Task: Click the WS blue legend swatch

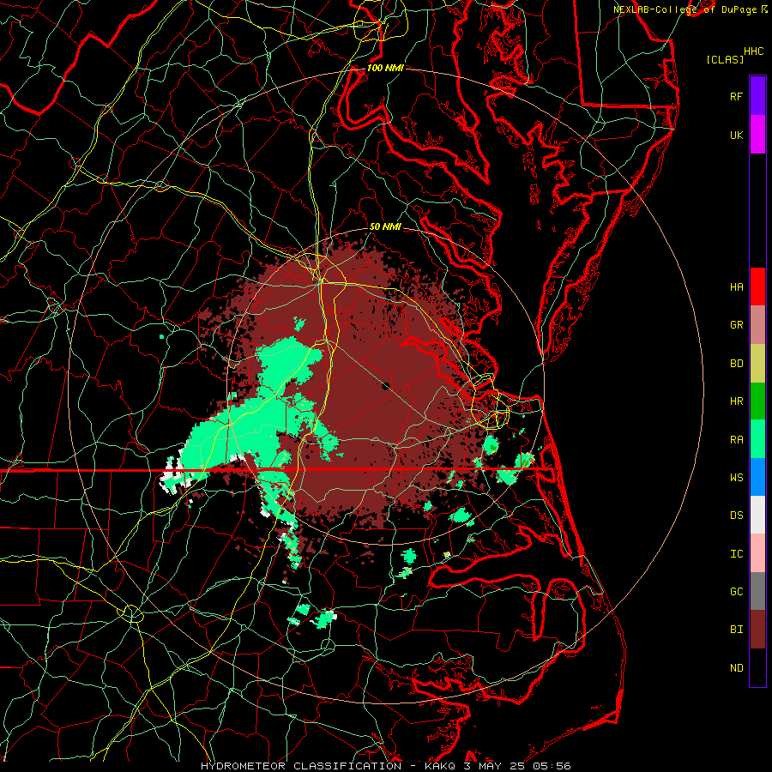Action: [757, 477]
